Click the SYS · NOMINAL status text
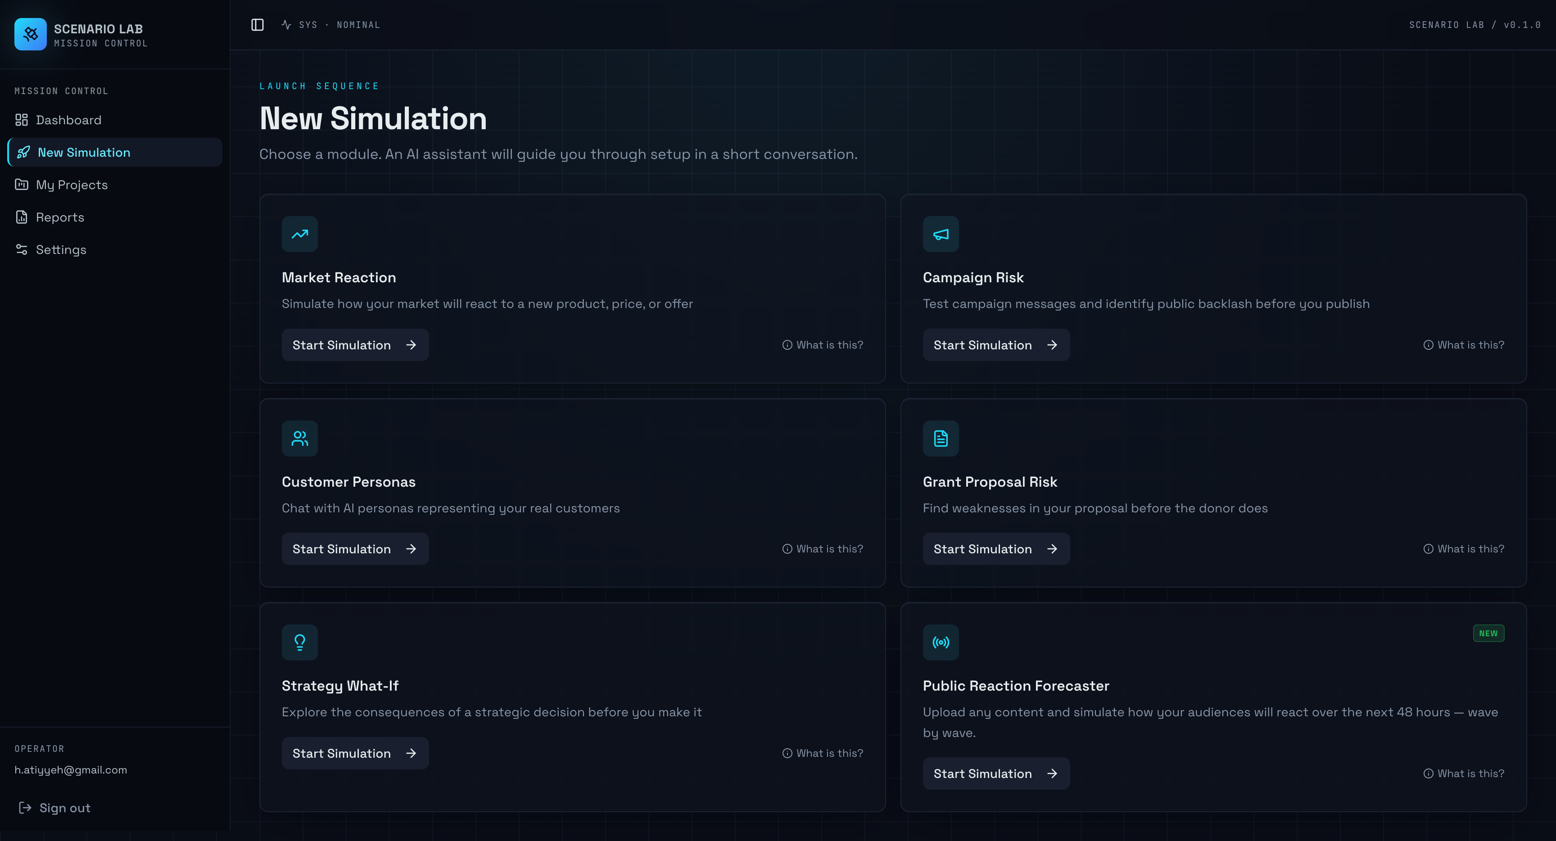 tap(339, 25)
